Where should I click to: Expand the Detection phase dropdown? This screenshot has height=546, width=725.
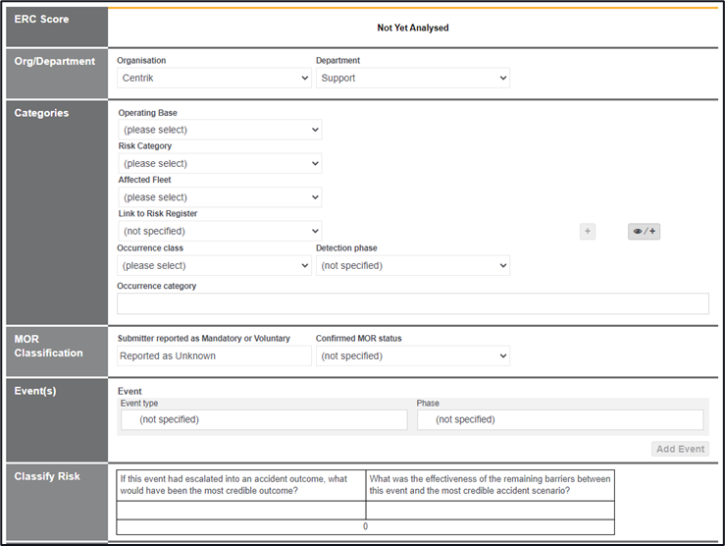[x=412, y=265]
